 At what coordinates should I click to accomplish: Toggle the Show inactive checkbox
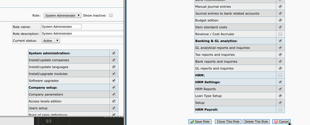(x=111, y=15)
